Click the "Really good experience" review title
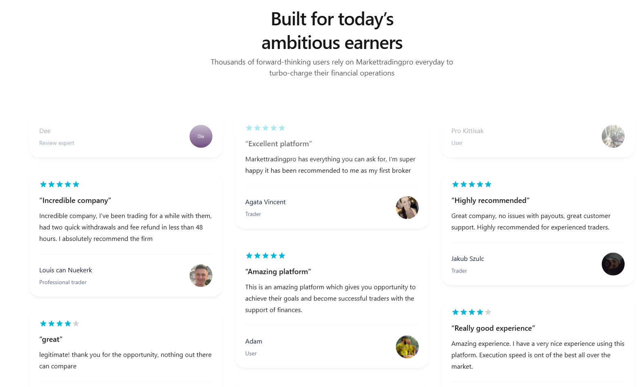643x387 pixels. [493, 328]
